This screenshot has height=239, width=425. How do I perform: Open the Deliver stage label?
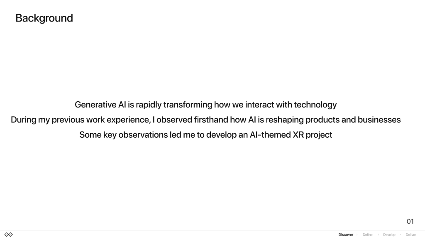(x=410, y=235)
